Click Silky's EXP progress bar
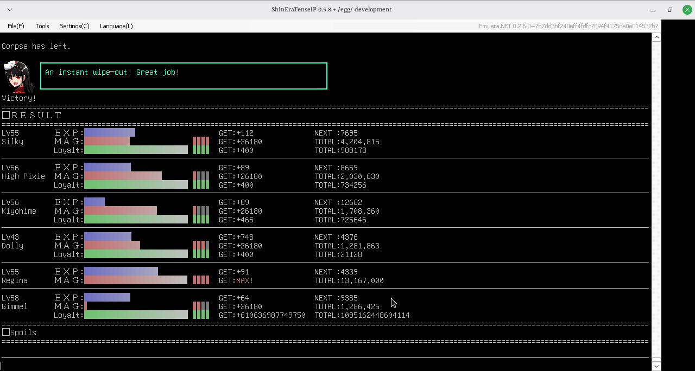This screenshot has width=695, height=371. point(110,132)
